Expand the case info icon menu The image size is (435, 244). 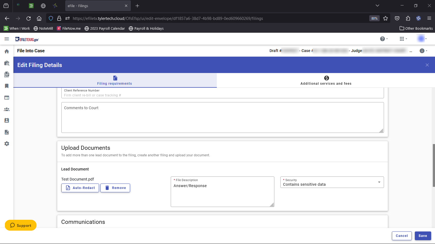click(x=423, y=51)
